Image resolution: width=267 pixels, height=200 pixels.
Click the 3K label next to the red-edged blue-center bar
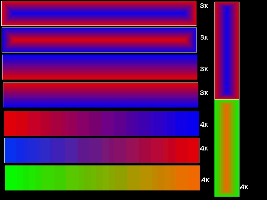[204, 6]
